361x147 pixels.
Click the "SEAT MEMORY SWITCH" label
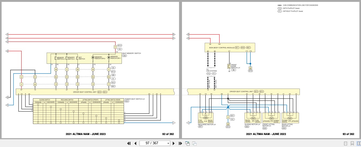[131, 53]
